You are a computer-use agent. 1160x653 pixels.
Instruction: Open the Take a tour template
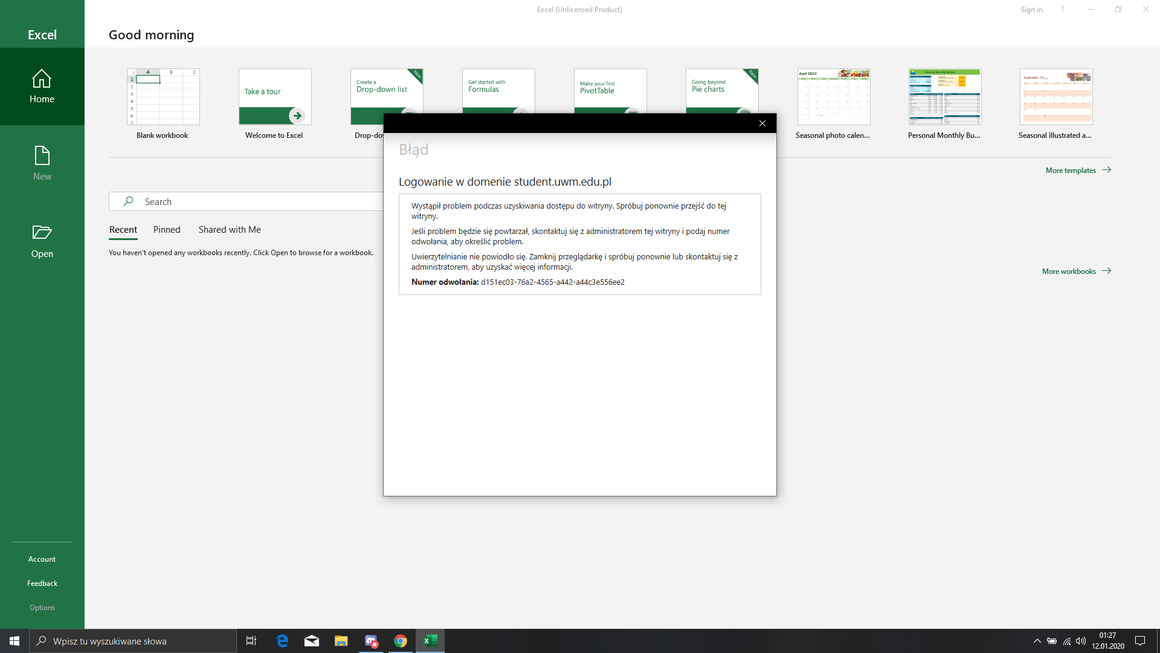275,104
